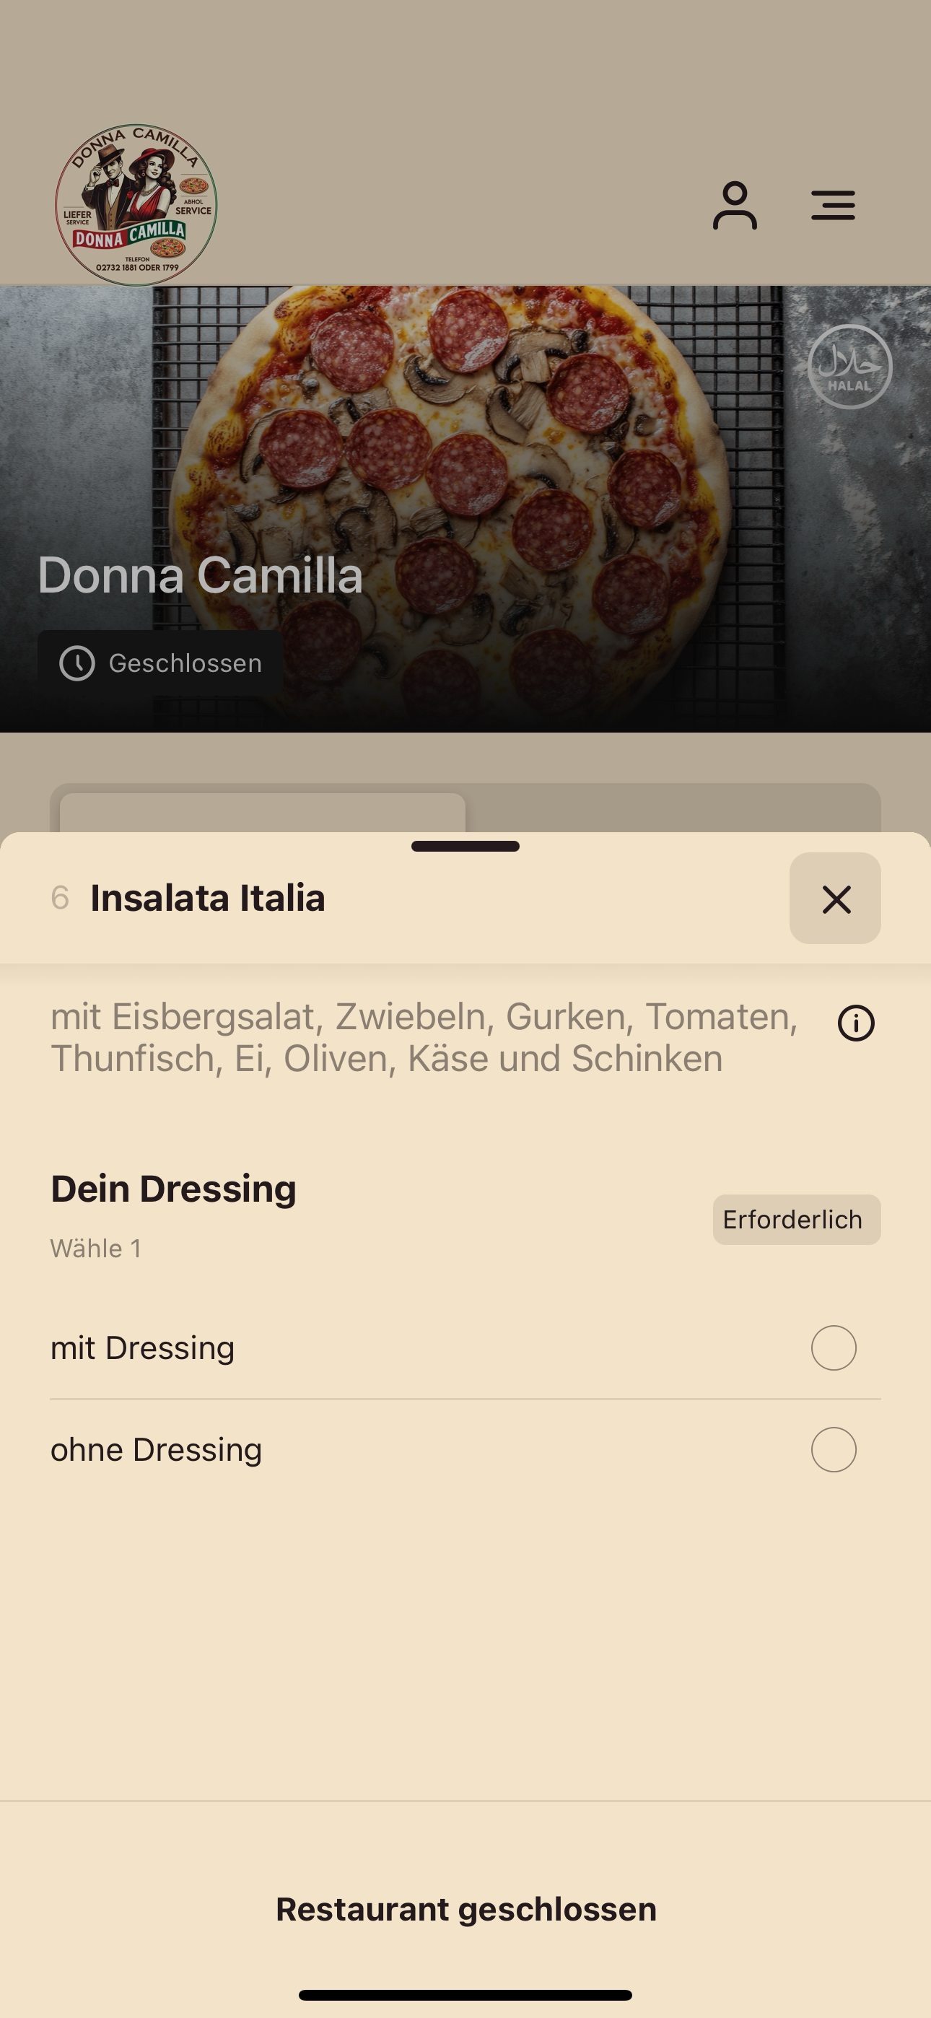Tap the Donna Camilla round logo
The width and height of the screenshot is (931, 2018).
tap(136, 205)
